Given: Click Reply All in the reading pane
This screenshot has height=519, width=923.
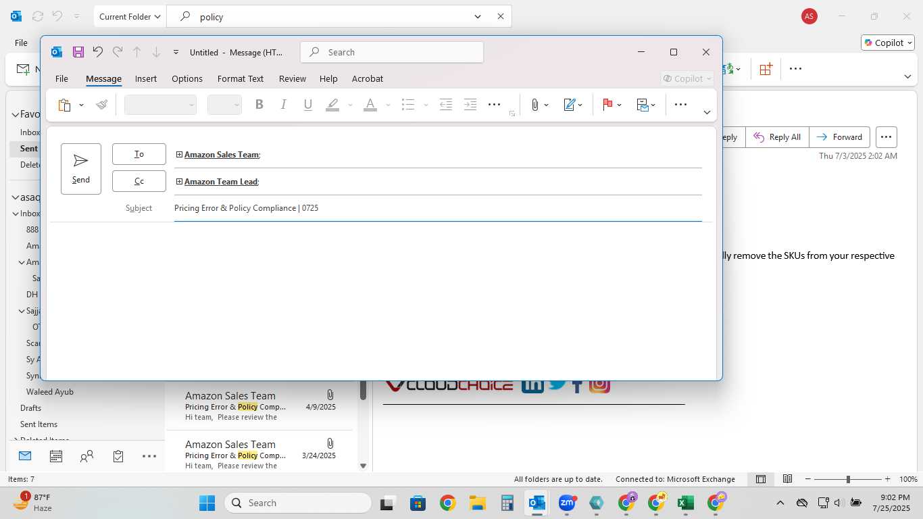Looking at the screenshot, I should coord(778,137).
